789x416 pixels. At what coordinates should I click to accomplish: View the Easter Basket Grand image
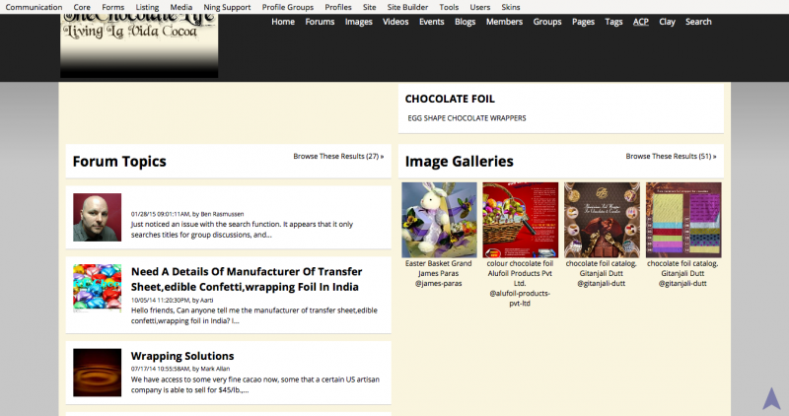click(439, 220)
